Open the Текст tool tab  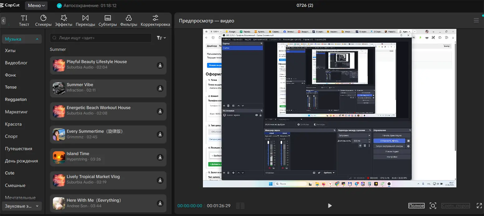24,21
